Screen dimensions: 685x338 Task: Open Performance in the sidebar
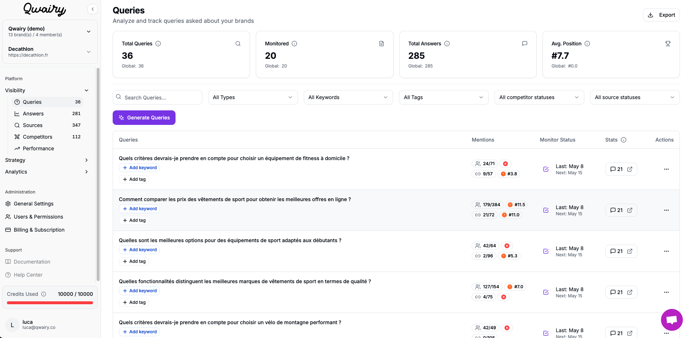47,148
